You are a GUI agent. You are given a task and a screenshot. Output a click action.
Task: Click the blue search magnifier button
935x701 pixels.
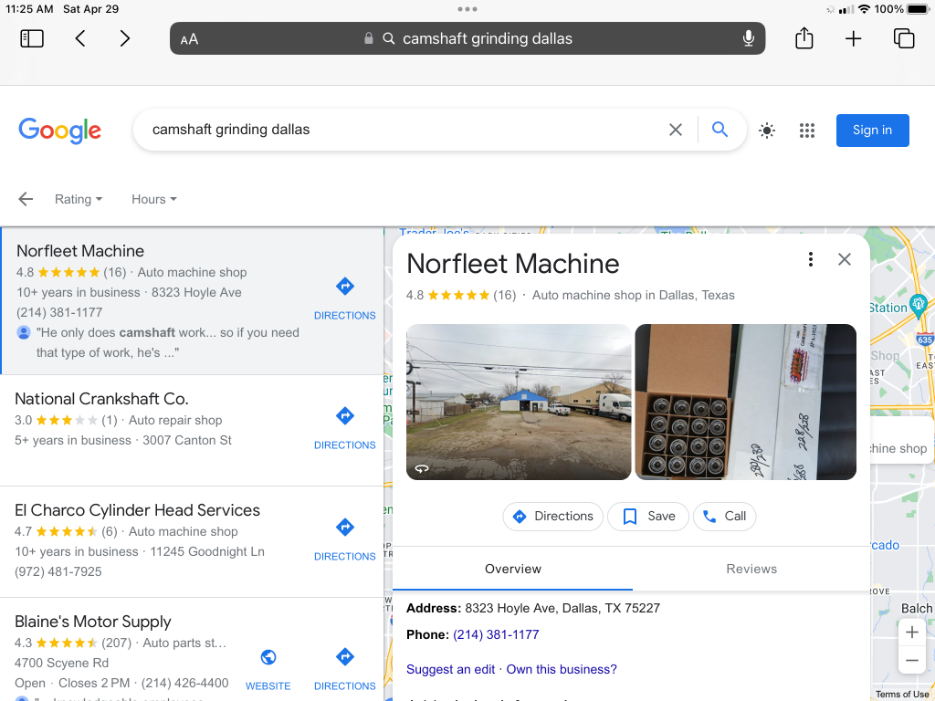(x=720, y=130)
